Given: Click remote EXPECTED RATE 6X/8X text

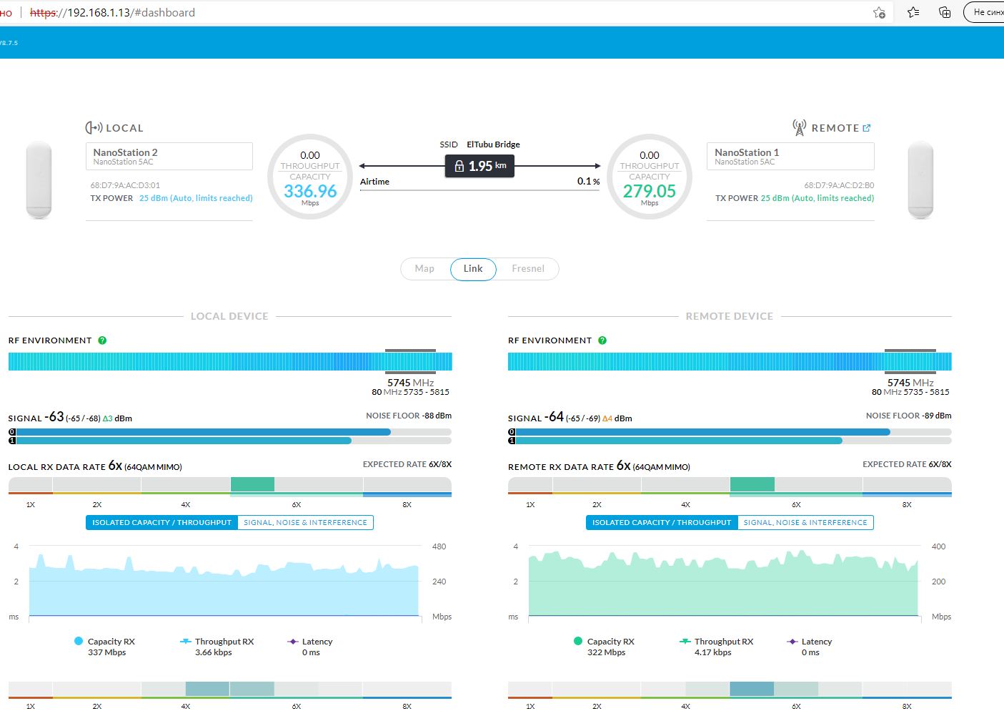Looking at the screenshot, I should pos(907,464).
